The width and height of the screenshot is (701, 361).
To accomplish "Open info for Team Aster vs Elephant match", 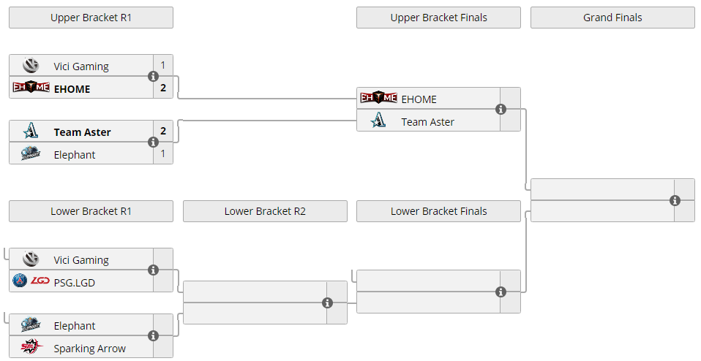I will 153,142.
